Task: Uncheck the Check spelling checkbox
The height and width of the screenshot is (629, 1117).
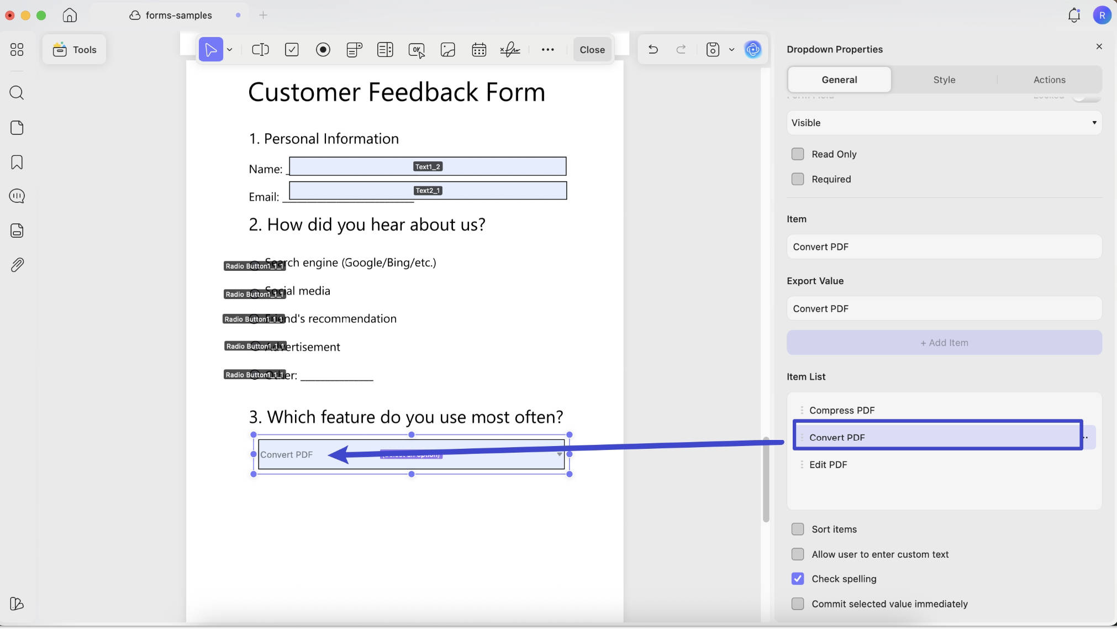Action: (x=798, y=579)
